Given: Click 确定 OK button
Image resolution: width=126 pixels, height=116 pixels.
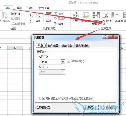Looking at the screenshot, I should (91, 107).
